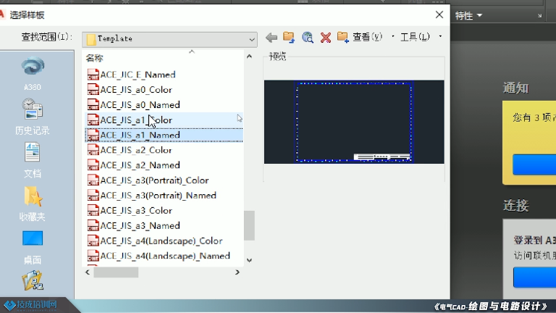Click DWT icon of ACE_JIS_a3_Named
This screenshot has width=556, height=313.
pos(93,225)
